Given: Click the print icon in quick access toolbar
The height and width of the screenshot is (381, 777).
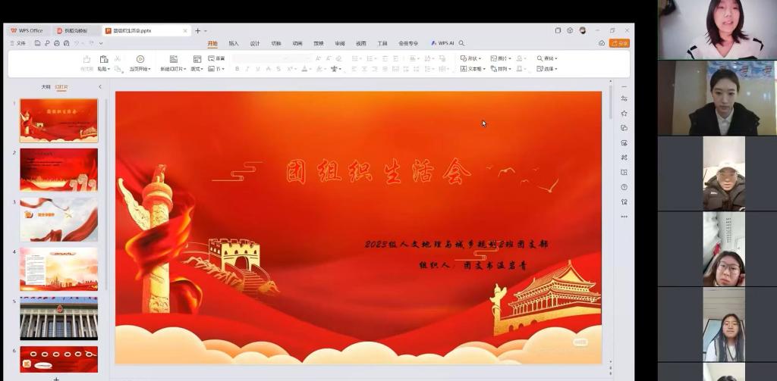Looking at the screenshot, I should coord(56,43).
